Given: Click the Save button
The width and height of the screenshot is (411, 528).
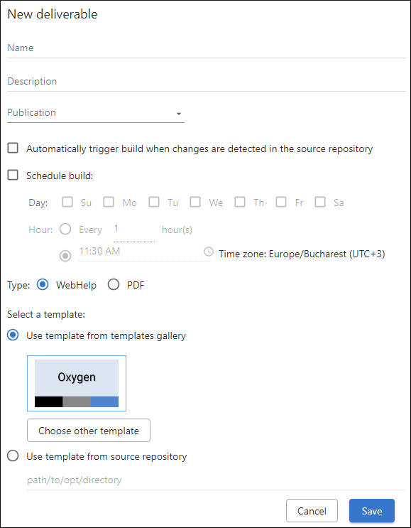Looking at the screenshot, I should click(x=372, y=511).
